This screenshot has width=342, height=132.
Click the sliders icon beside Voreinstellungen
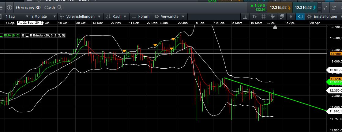[62, 16]
